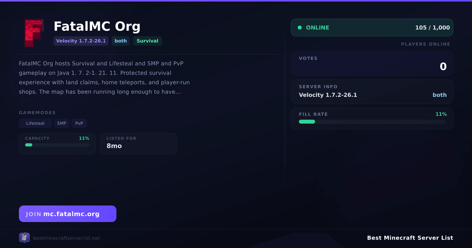This screenshot has height=248, width=472.
Task: Click the '11%' value in Capacity card
Action: click(84, 139)
